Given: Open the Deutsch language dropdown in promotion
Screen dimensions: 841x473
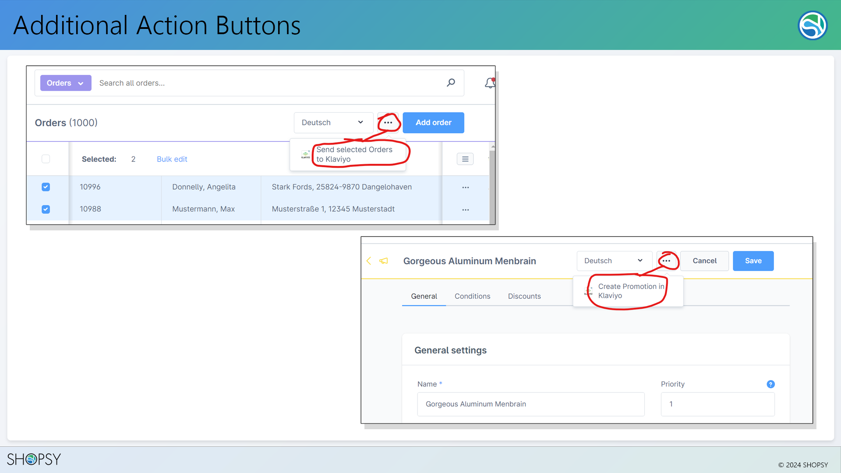Looking at the screenshot, I should tap(614, 261).
